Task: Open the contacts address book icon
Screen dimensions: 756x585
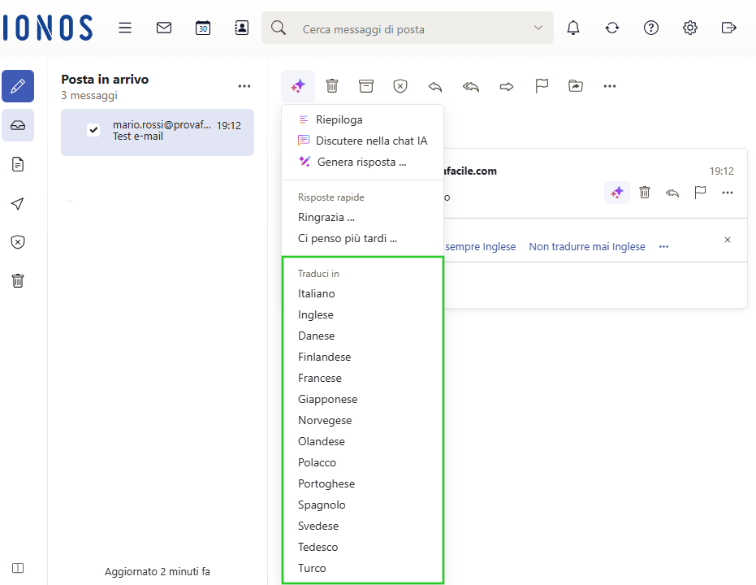Action: pyautogui.click(x=241, y=28)
